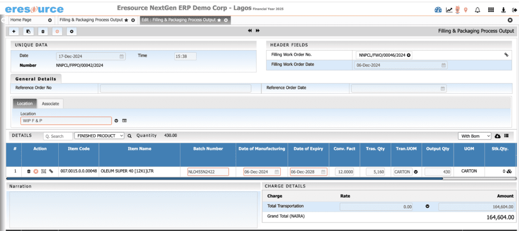Viewport: 519px width, 231px height.
Task: Switch to the Associate tab
Action: (x=50, y=104)
